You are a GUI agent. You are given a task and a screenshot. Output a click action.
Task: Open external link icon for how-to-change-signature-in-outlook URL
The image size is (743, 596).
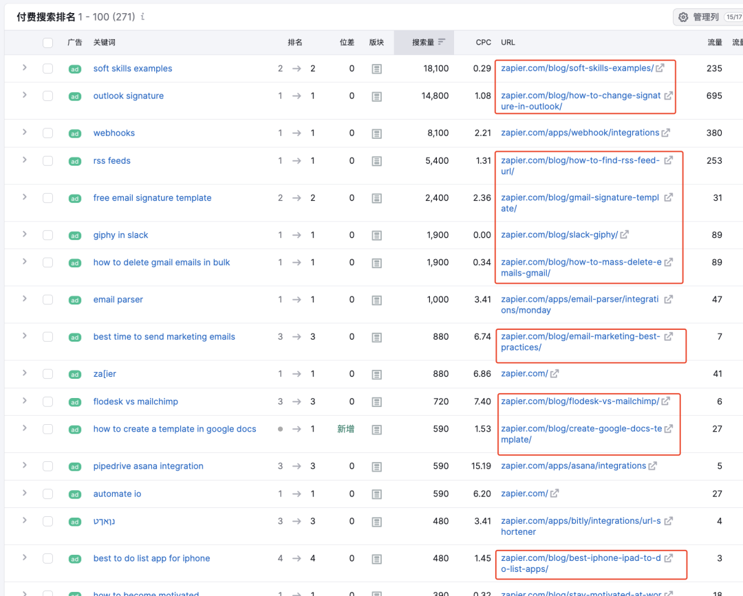click(668, 96)
